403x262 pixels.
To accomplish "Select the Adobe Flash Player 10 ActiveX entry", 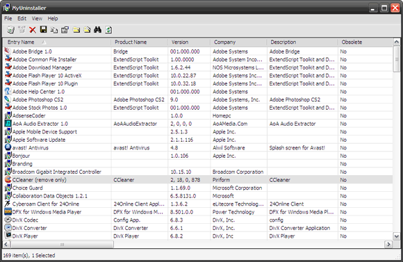I will (47, 76).
